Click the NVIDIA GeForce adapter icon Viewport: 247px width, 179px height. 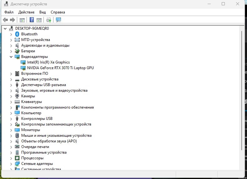[23, 68]
